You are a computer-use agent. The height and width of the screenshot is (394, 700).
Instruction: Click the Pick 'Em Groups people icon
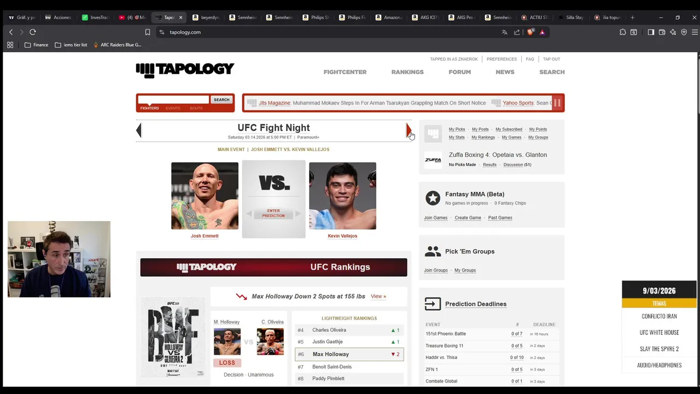click(x=433, y=251)
